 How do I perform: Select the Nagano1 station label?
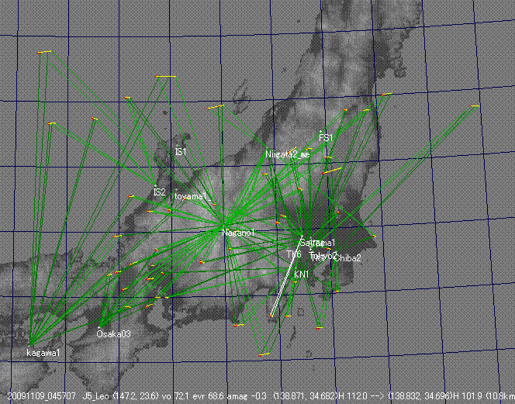(238, 233)
